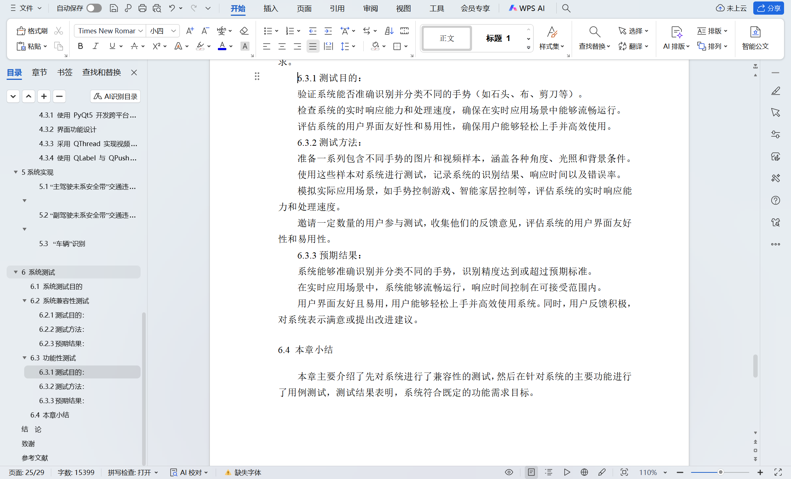Collapse the 6.3 功能性测试 node
This screenshot has height=479, width=791.
(x=25, y=358)
